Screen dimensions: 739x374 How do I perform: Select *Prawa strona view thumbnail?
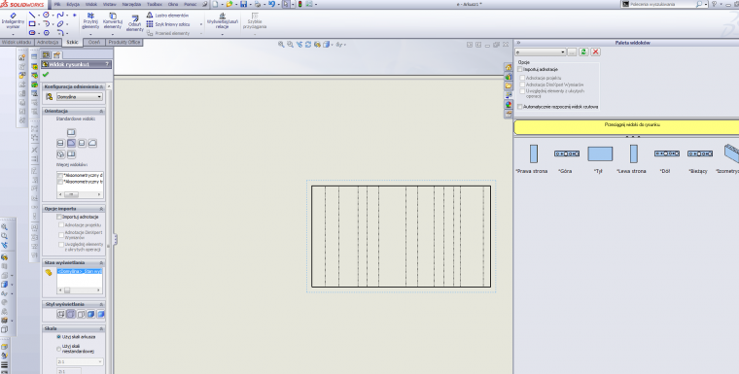pos(534,154)
